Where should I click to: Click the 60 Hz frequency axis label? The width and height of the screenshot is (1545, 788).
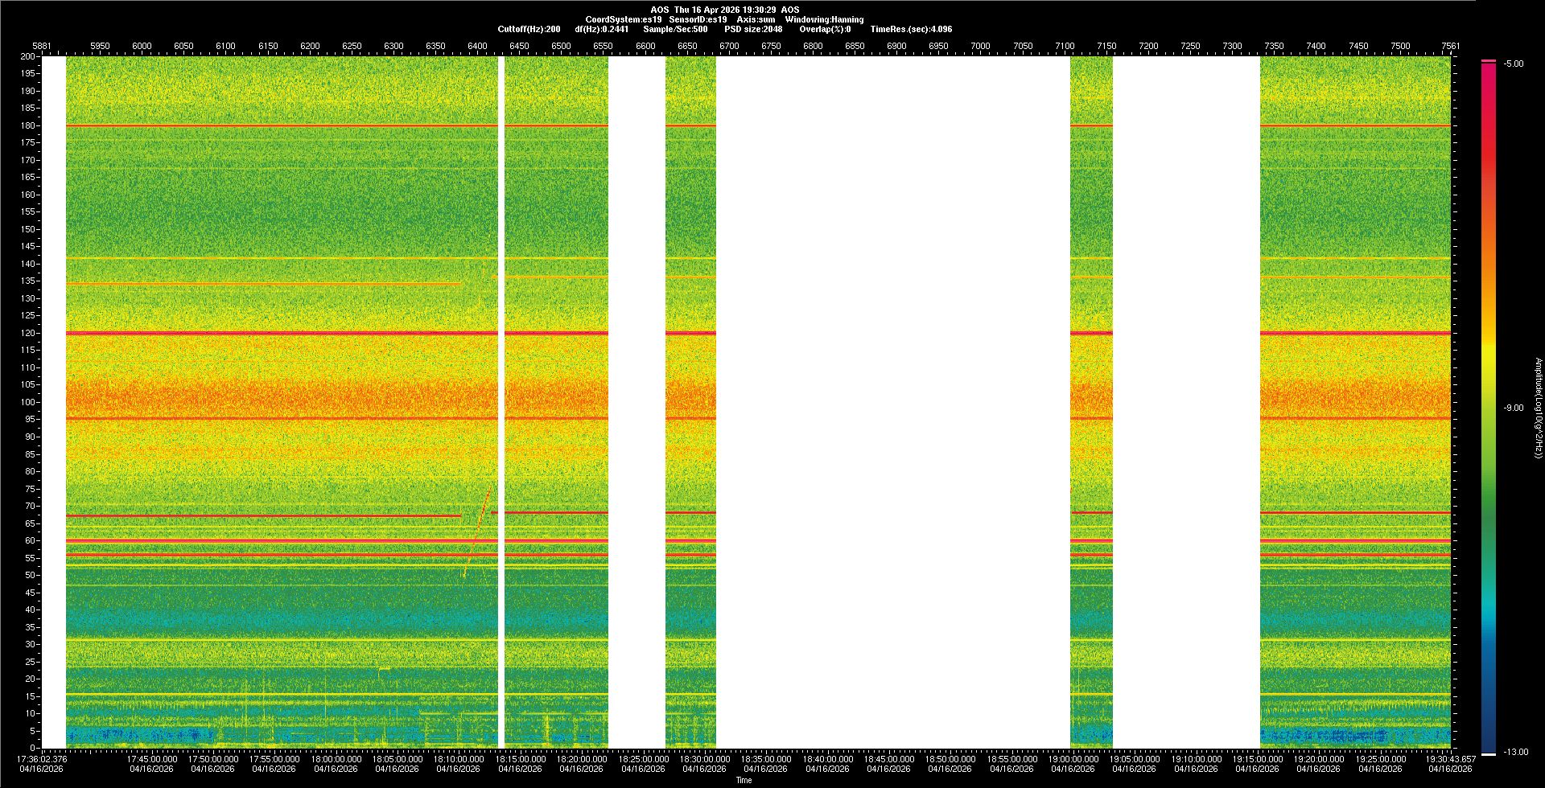click(30, 540)
